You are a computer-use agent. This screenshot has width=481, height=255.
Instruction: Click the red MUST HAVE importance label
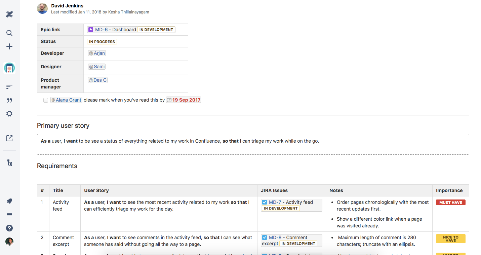click(450, 203)
